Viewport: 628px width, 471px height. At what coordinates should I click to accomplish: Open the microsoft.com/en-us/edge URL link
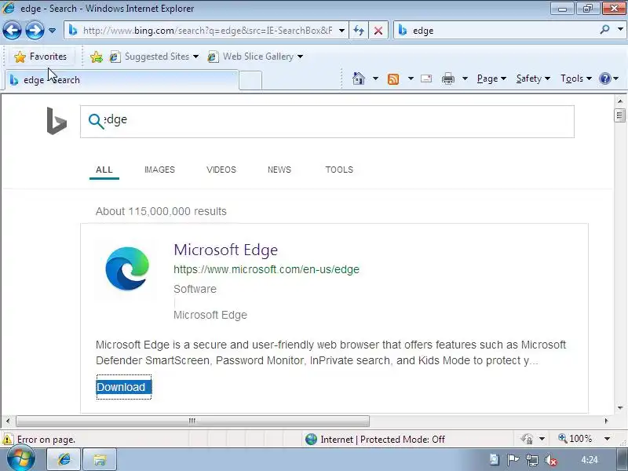pyautogui.click(x=266, y=269)
